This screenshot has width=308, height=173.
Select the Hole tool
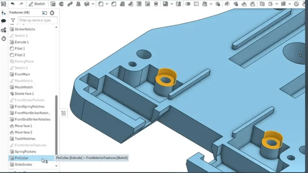(x=147, y=4)
